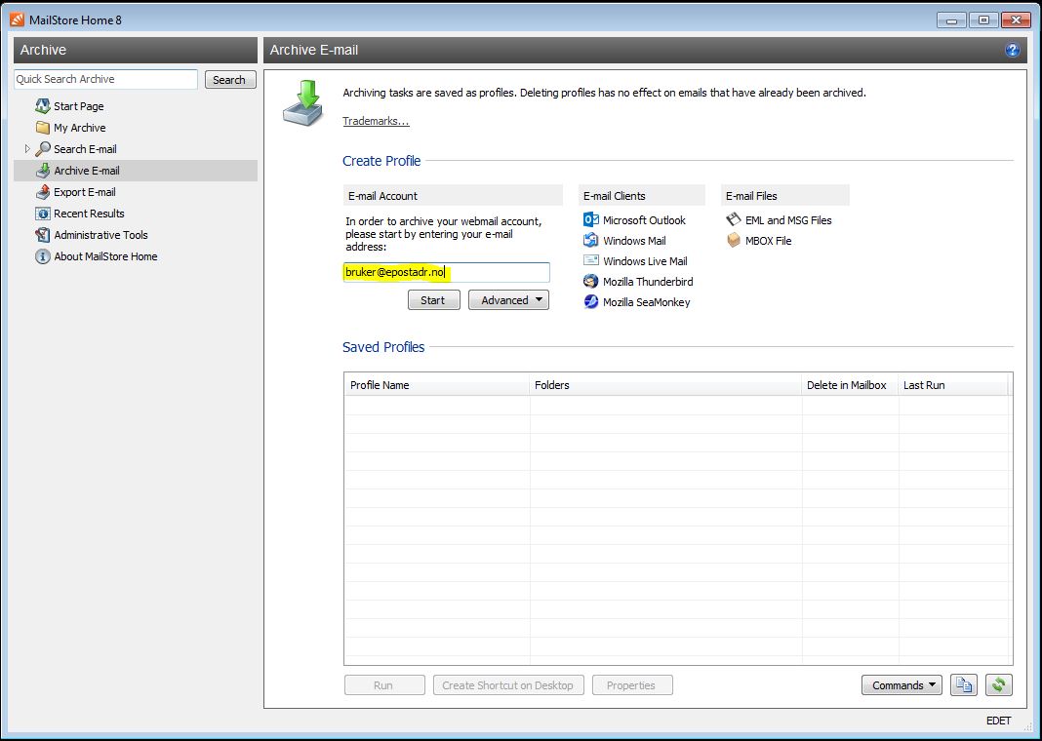Image resolution: width=1042 pixels, height=741 pixels.
Task: Sort by the Last Run column header
Action: (x=953, y=385)
